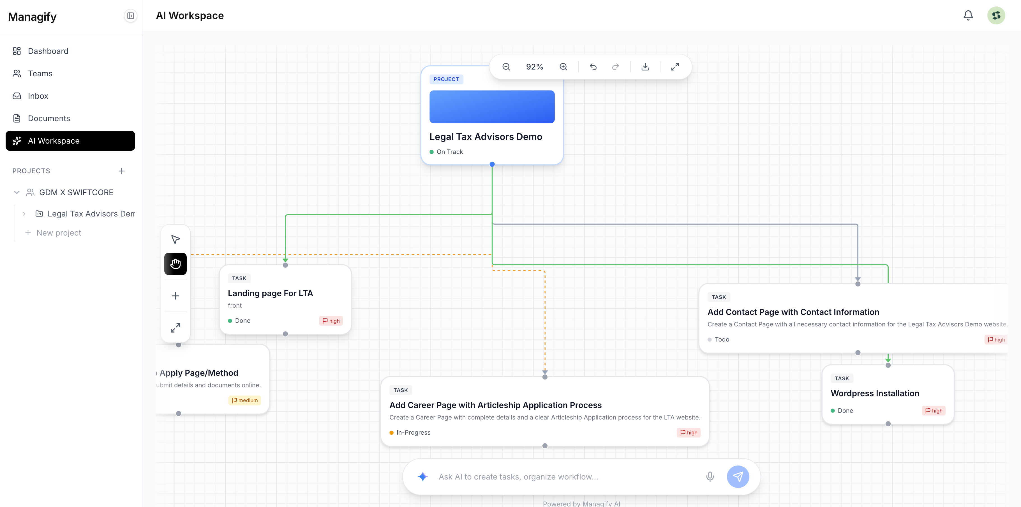Click the blue project banner swatch
Screen dimensions: 1021x507
tap(492, 107)
